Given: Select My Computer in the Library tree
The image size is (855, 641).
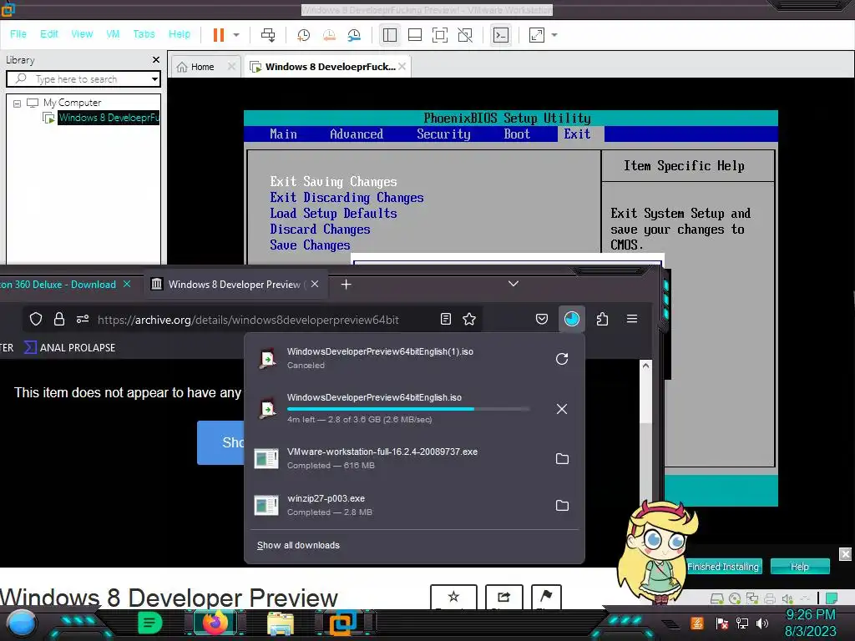Looking at the screenshot, I should click(x=72, y=103).
